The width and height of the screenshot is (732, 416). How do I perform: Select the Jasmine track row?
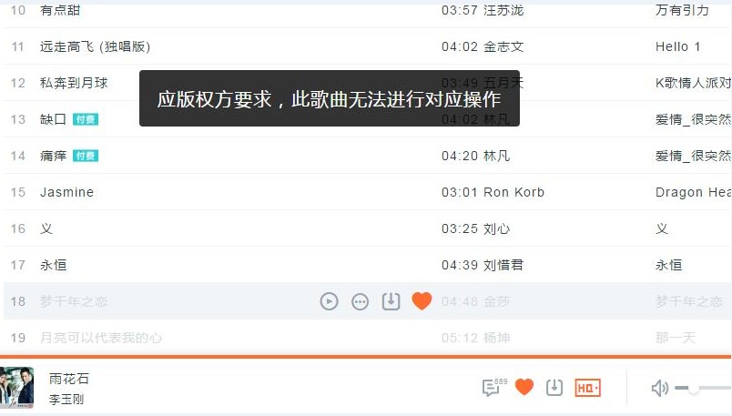pyautogui.click(x=368, y=192)
